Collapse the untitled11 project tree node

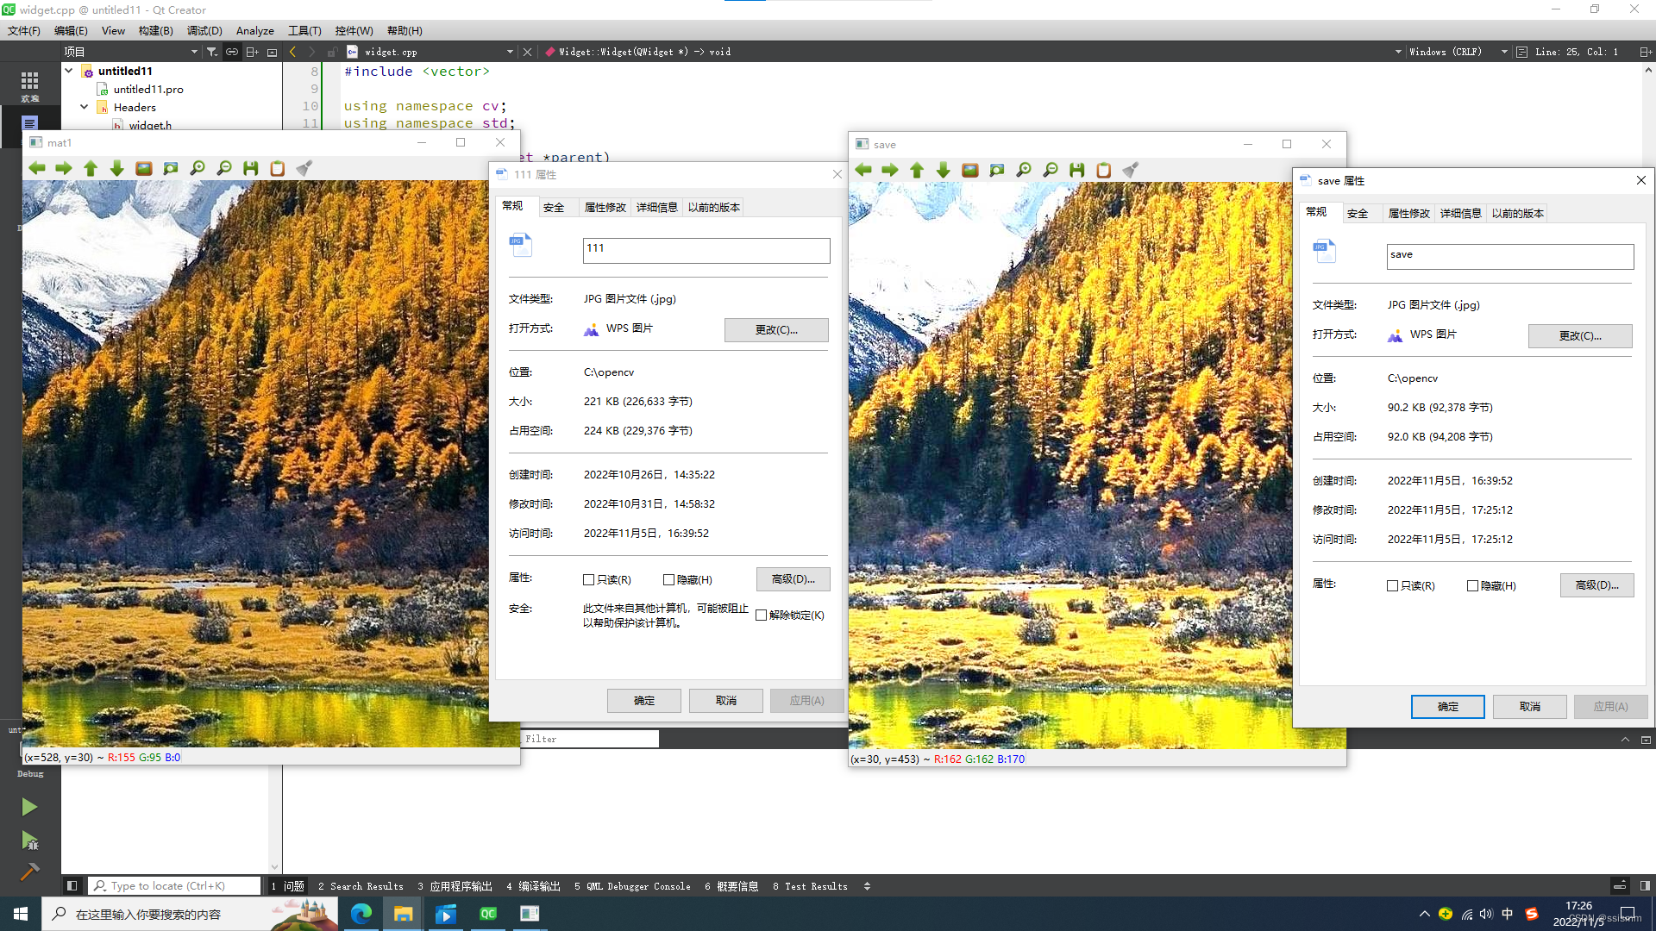coord(69,71)
